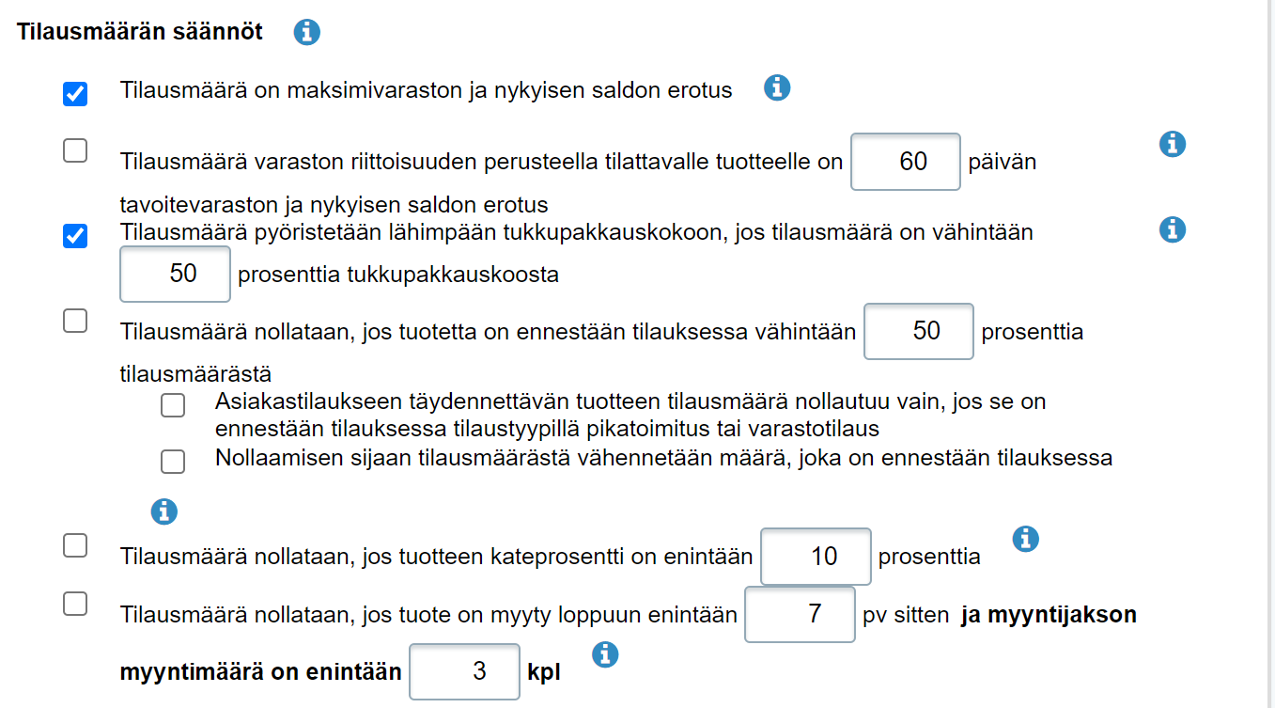Show info for the tukkupakkauskokoon rounding rule
The width and height of the screenshot is (1275, 708).
[1172, 229]
